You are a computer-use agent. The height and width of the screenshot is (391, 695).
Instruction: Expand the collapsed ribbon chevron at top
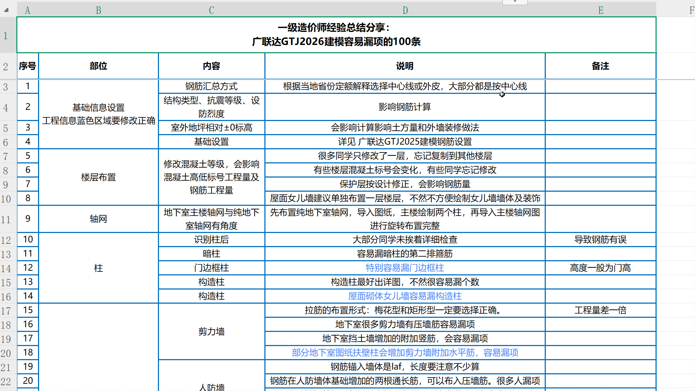515,2
